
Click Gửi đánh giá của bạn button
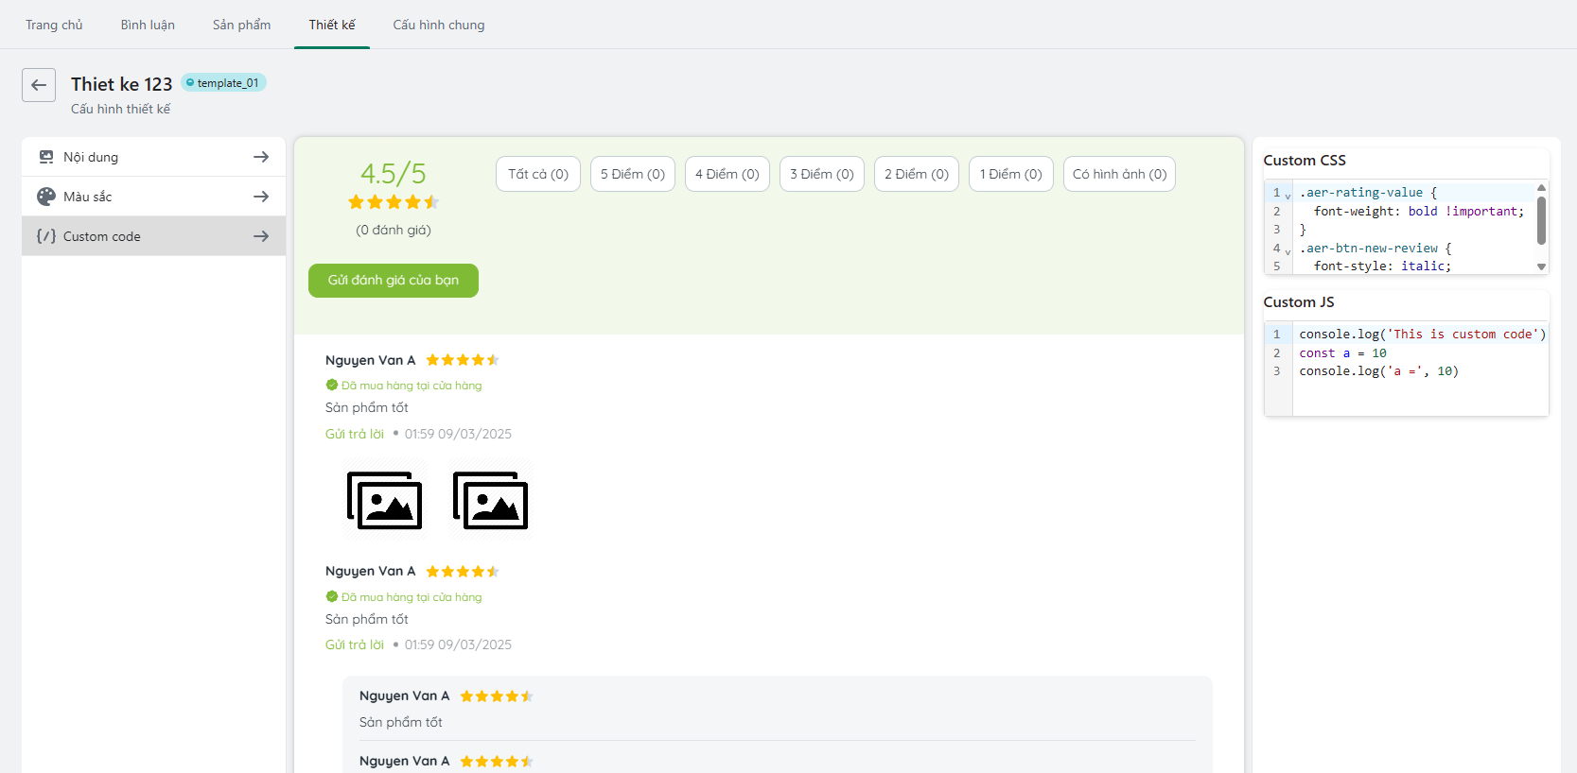pyautogui.click(x=393, y=281)
